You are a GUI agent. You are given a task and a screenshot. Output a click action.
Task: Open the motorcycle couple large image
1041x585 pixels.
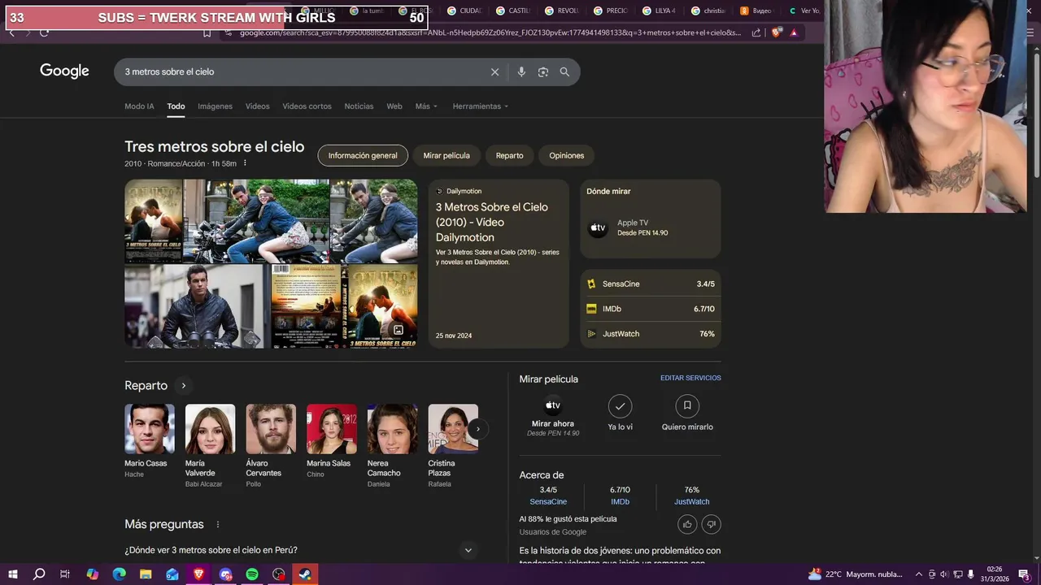256,221
